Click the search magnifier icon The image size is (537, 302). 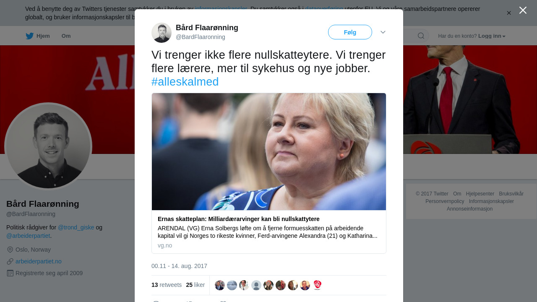pos(421,36)
